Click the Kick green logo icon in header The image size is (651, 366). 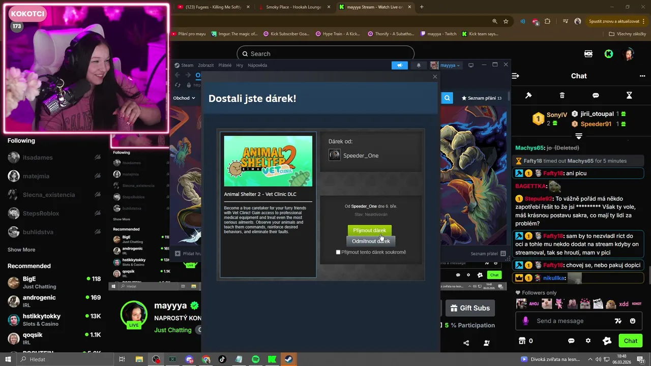609,54
